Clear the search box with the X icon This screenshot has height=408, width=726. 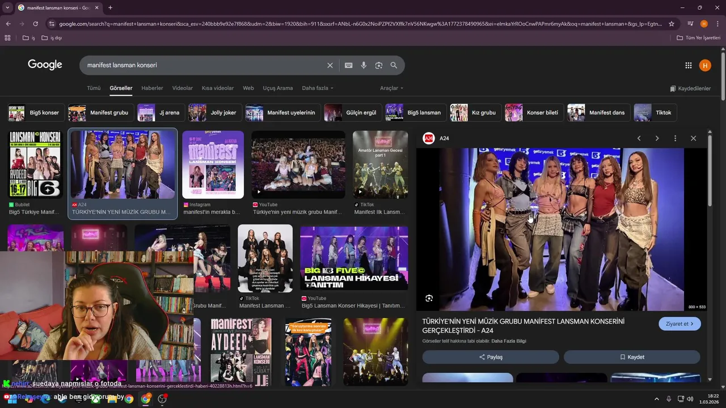point(330,65)
